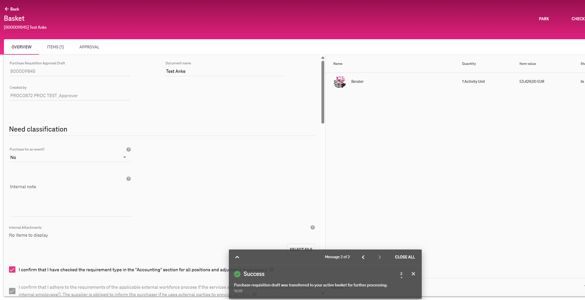Click CLOSE ALL messages
Viewport: 585px width, 300px height.
pyautogui.click(x=405, y=257)
